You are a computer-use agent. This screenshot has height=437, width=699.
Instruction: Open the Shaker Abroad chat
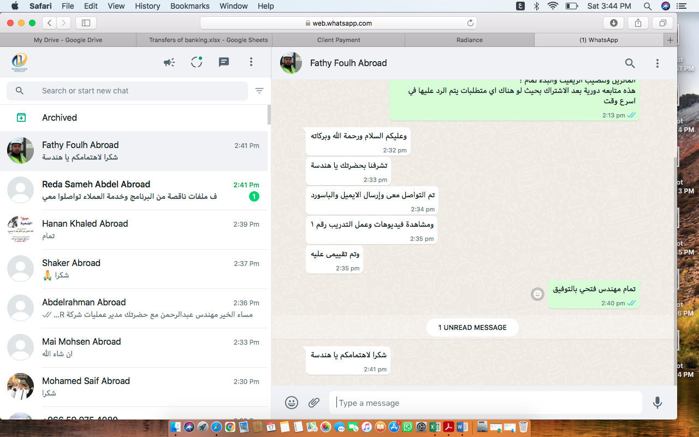134,269
